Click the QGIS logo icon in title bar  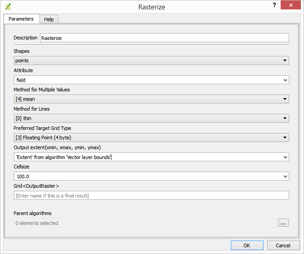click(x=8, y=7)
